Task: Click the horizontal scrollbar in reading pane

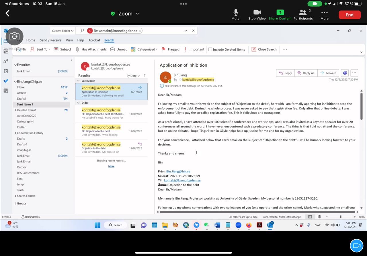Action: click(x=257, y=212)
